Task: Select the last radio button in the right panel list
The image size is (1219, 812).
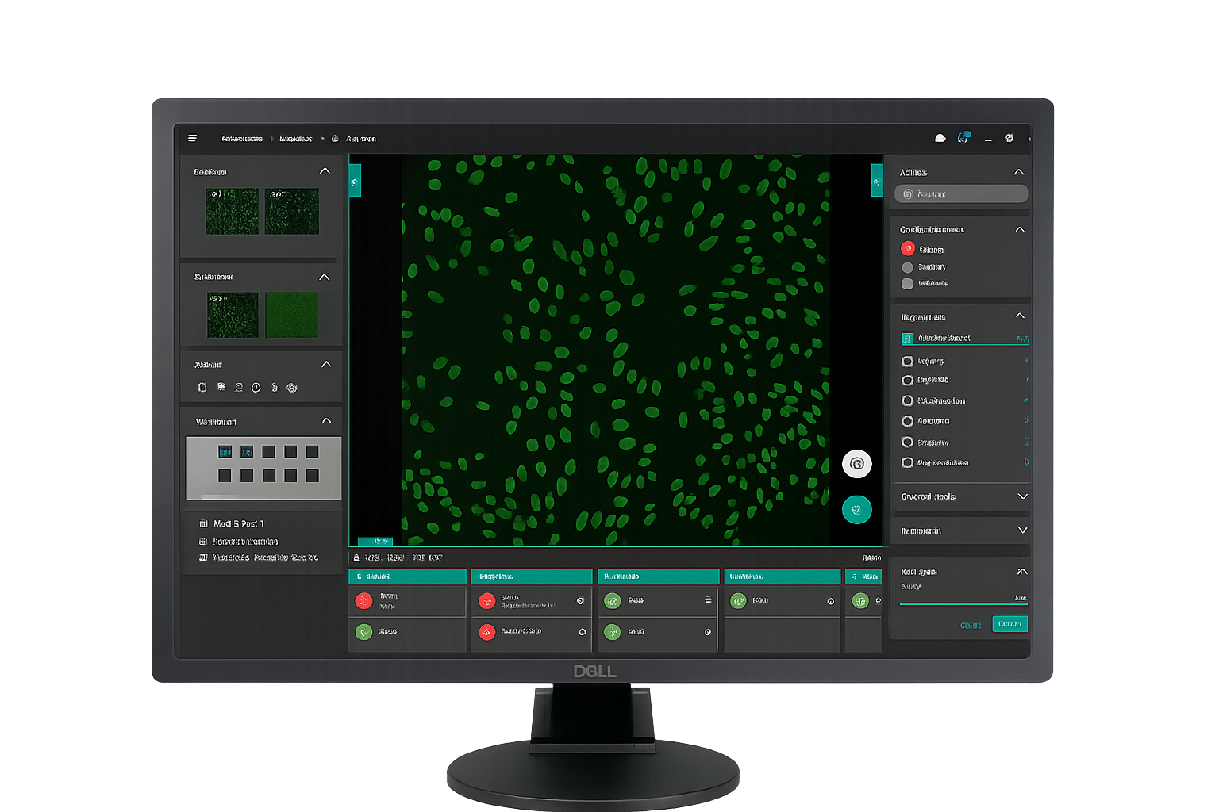Action: 907,463
